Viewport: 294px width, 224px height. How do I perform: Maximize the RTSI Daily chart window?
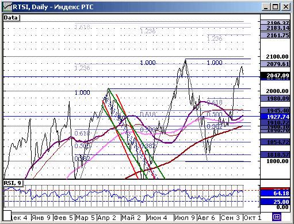276,7
